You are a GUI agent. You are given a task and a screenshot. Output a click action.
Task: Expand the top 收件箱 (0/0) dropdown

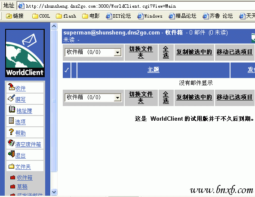pos(117,53)
